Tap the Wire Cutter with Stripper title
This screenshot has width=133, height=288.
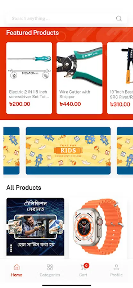pyautogui.click(x=75, y=94)
